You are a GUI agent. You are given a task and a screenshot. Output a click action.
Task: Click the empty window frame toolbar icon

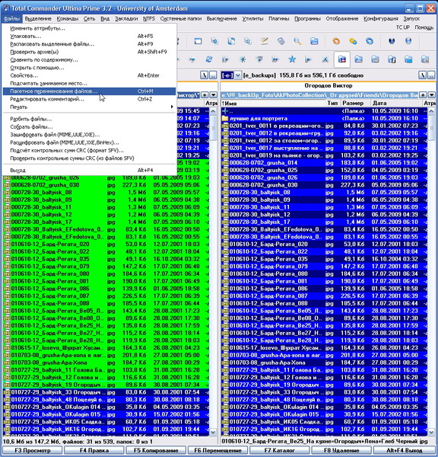click(x=198, y=41)
